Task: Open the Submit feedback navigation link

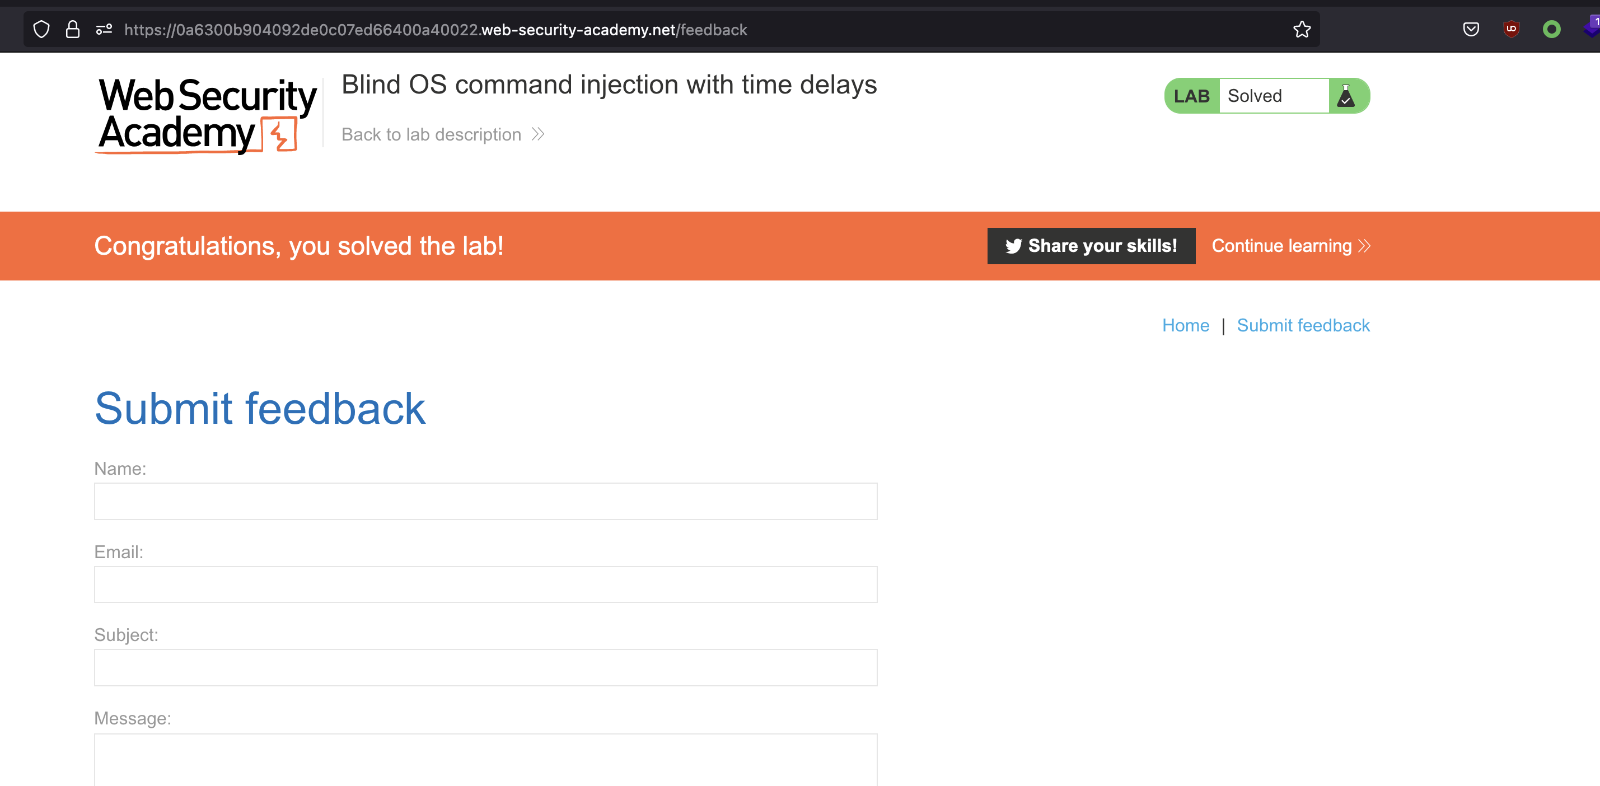Action: point(1303,325)
